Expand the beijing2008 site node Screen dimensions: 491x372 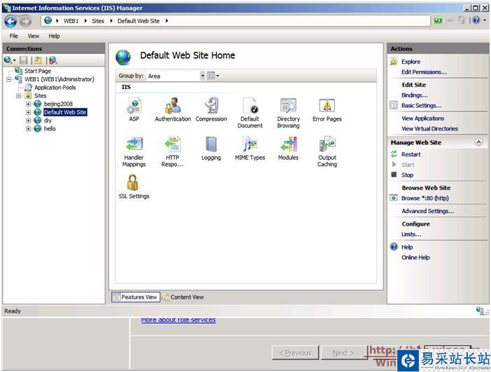[x=28, y=104]
